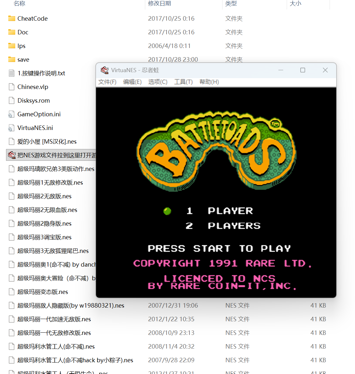Click the 超级玛丽一代加速无敌版.nes file icon
The width and height of the screenshot is (355, 374).
point(11,319)
